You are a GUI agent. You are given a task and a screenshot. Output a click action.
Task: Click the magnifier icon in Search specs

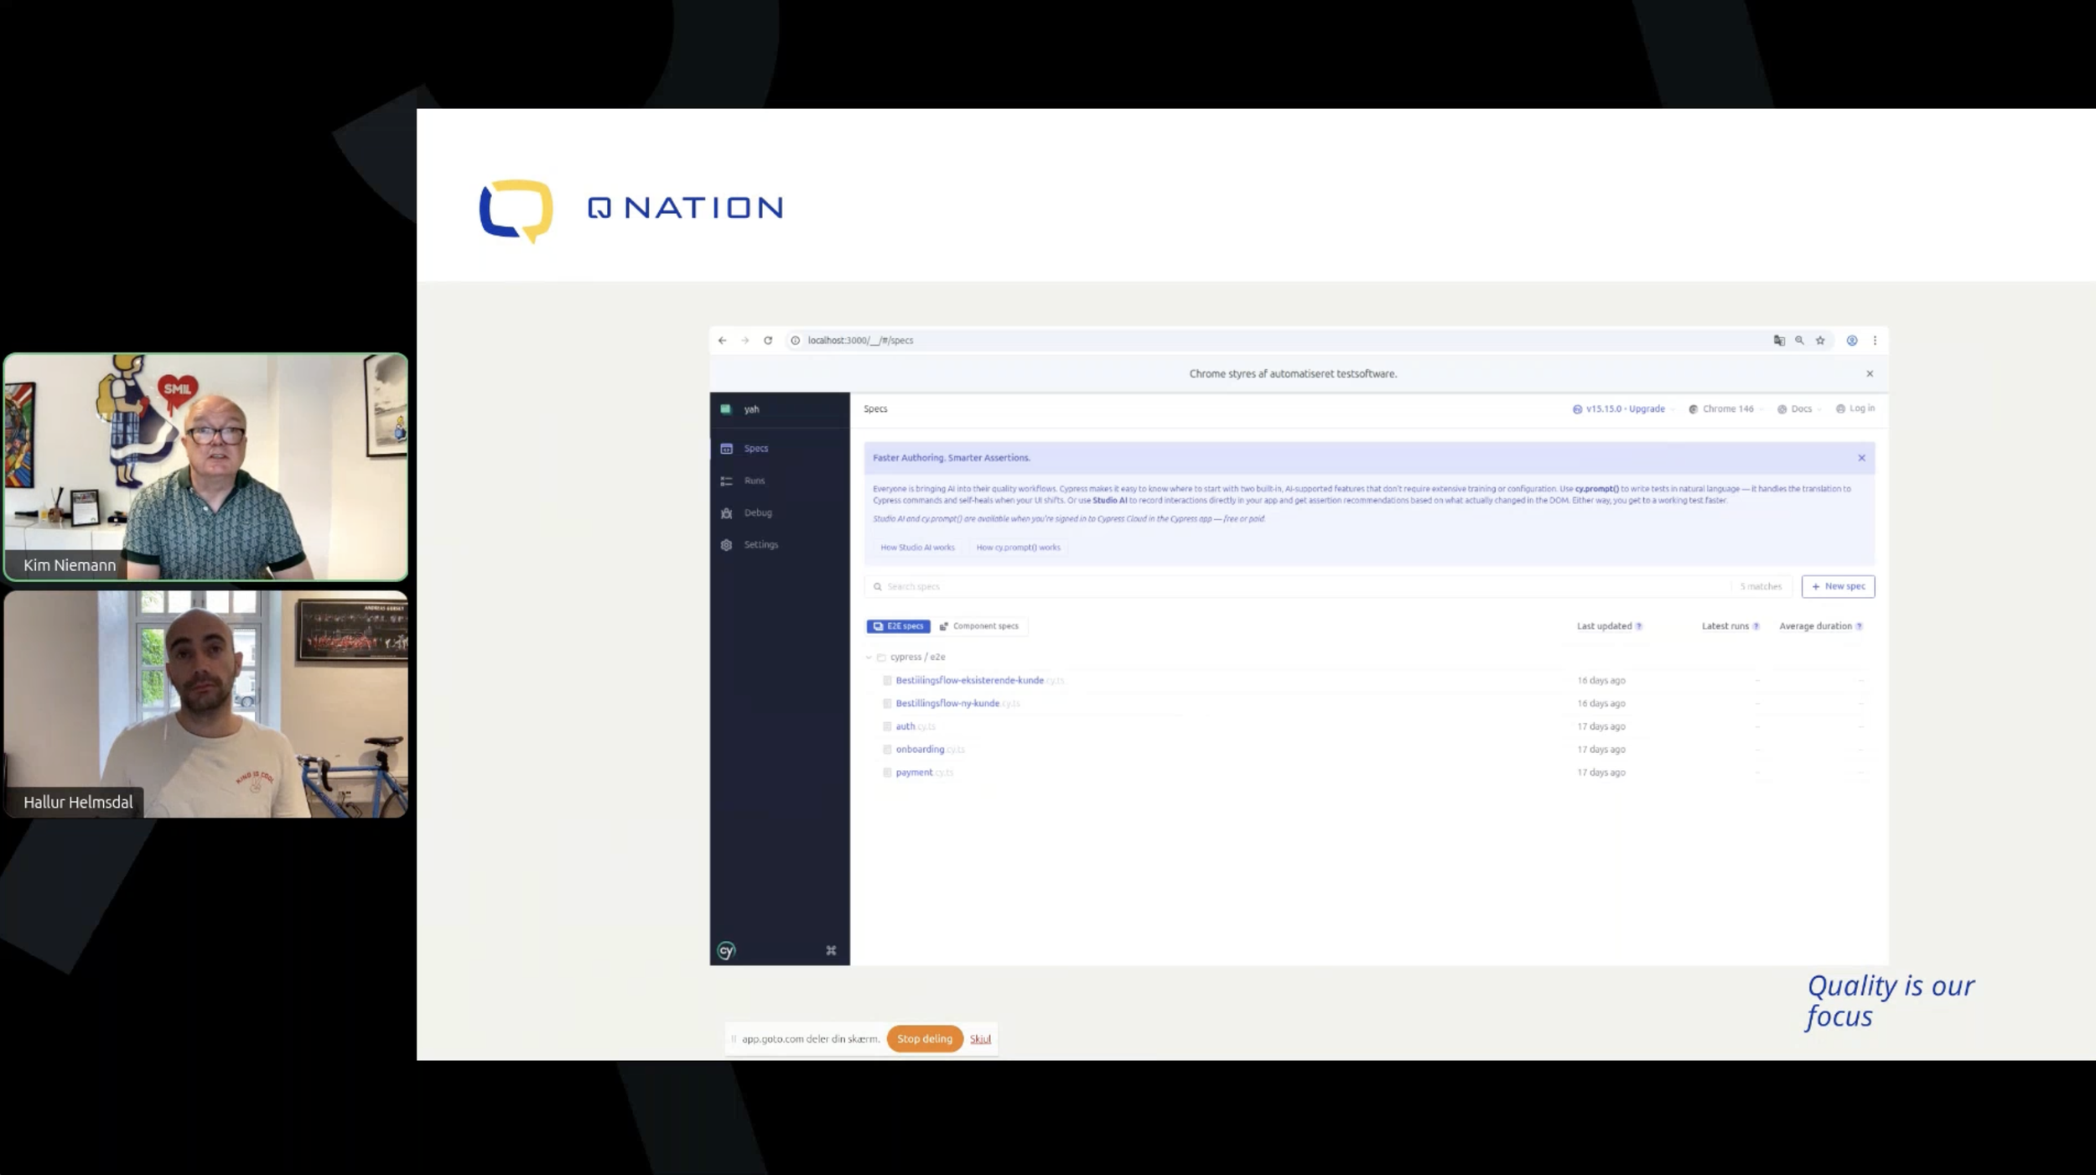point(878,587)
